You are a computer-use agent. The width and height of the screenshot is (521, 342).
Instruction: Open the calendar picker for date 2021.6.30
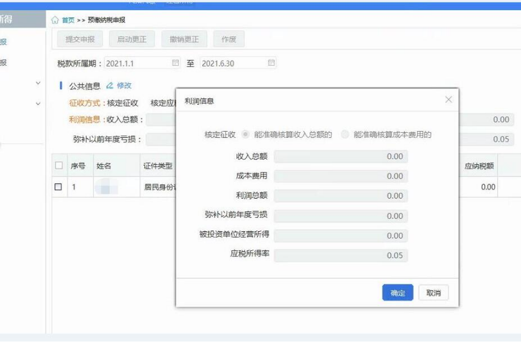272,62
